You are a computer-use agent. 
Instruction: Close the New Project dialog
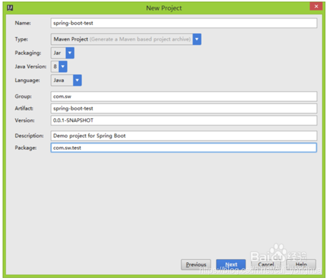tap(316, 6)
